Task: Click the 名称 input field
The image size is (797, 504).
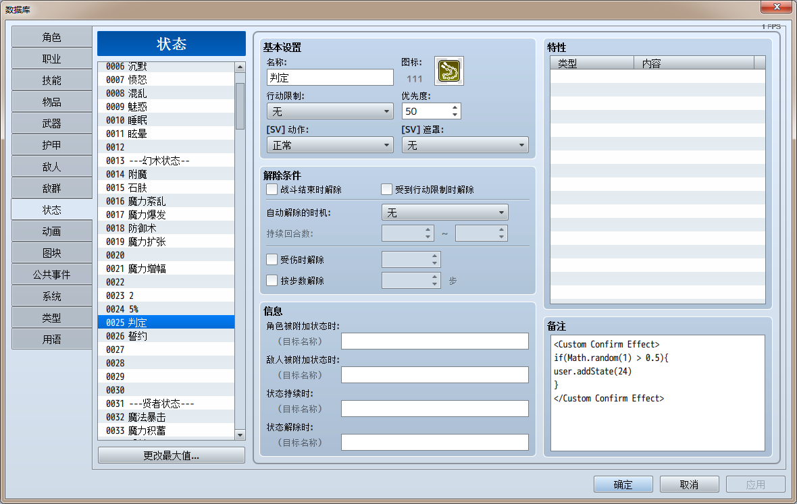Action: [x=330, y=78]
